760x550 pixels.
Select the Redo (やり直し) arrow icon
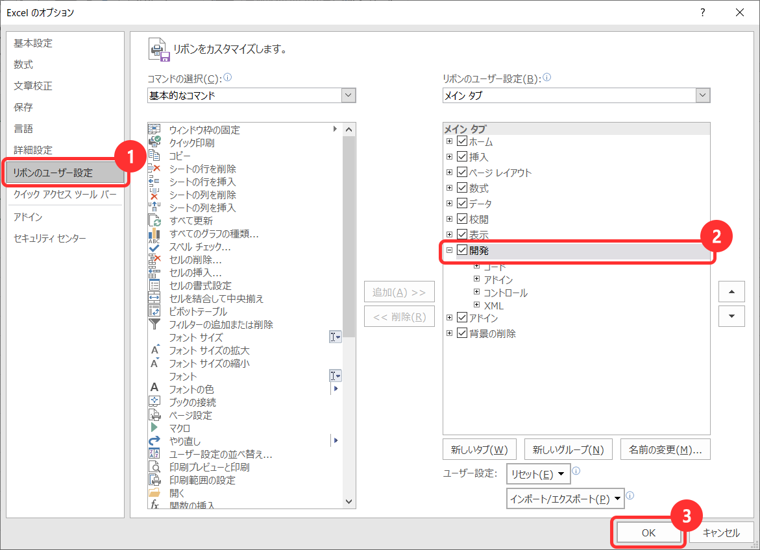click(154, 441)
